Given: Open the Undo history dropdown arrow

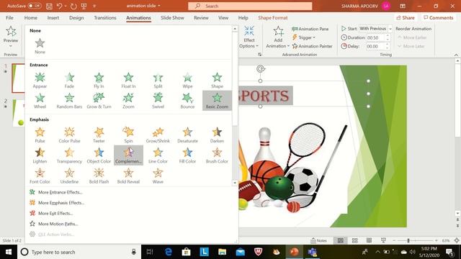Looking at the screenshot, I should 66,6.
